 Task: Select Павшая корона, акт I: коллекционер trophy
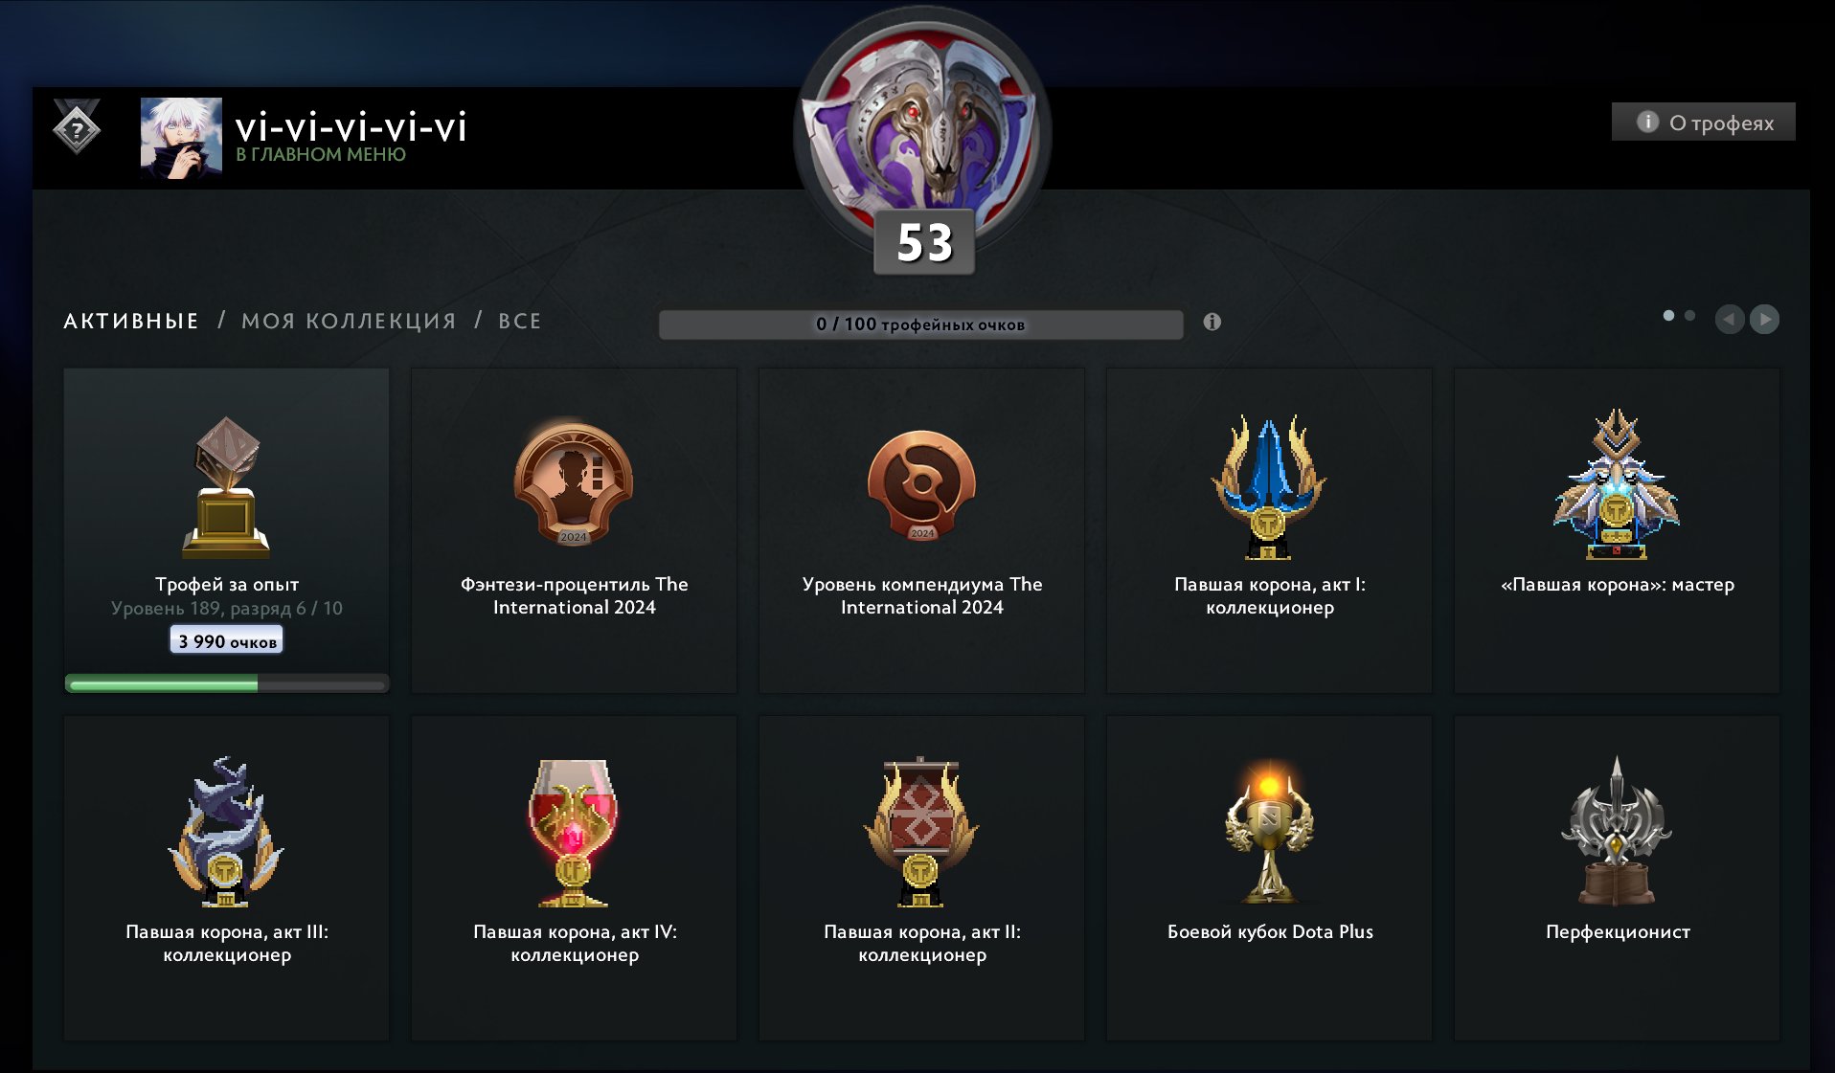click(x=1269, y=530)
